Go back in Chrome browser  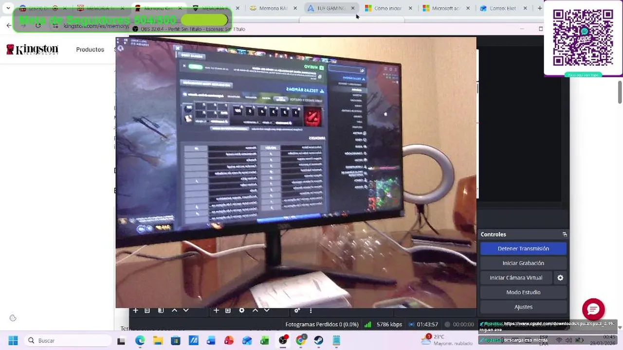pos(9,25)
